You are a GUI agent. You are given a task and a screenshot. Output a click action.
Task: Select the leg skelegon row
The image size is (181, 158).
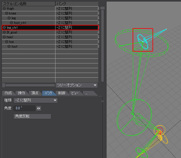coord(50,18)
